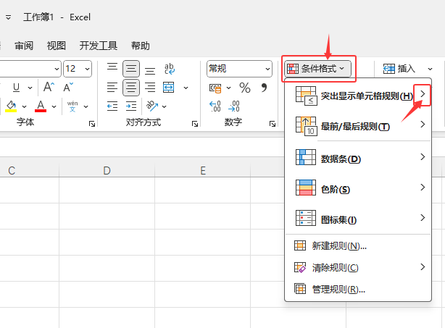The width and height of the screenshot is (445, 328).
Task: Open 清除规则(C) submenu
Action: coord(358,267)
